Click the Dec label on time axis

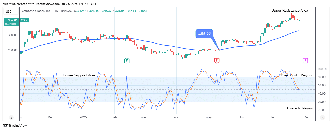point(51,117)
